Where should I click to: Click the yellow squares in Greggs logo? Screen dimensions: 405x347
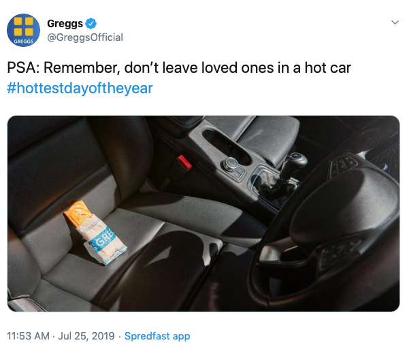coord(23,26)
